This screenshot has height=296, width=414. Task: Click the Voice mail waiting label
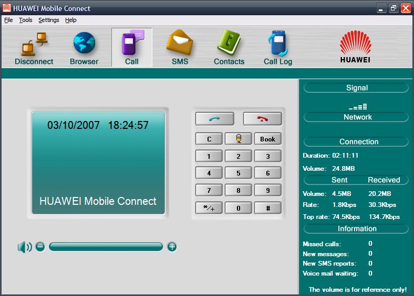pyautogui.click(x=330, y=273)
